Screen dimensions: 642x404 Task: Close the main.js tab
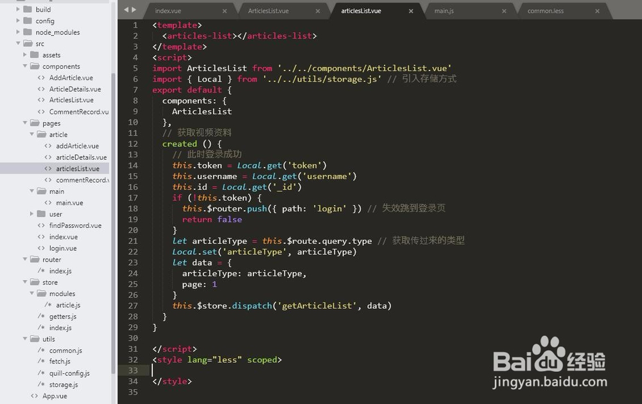[504, 11]
